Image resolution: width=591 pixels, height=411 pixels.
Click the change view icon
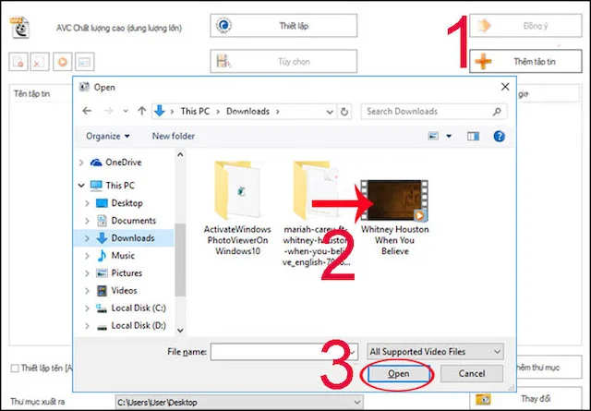point(433,136)
